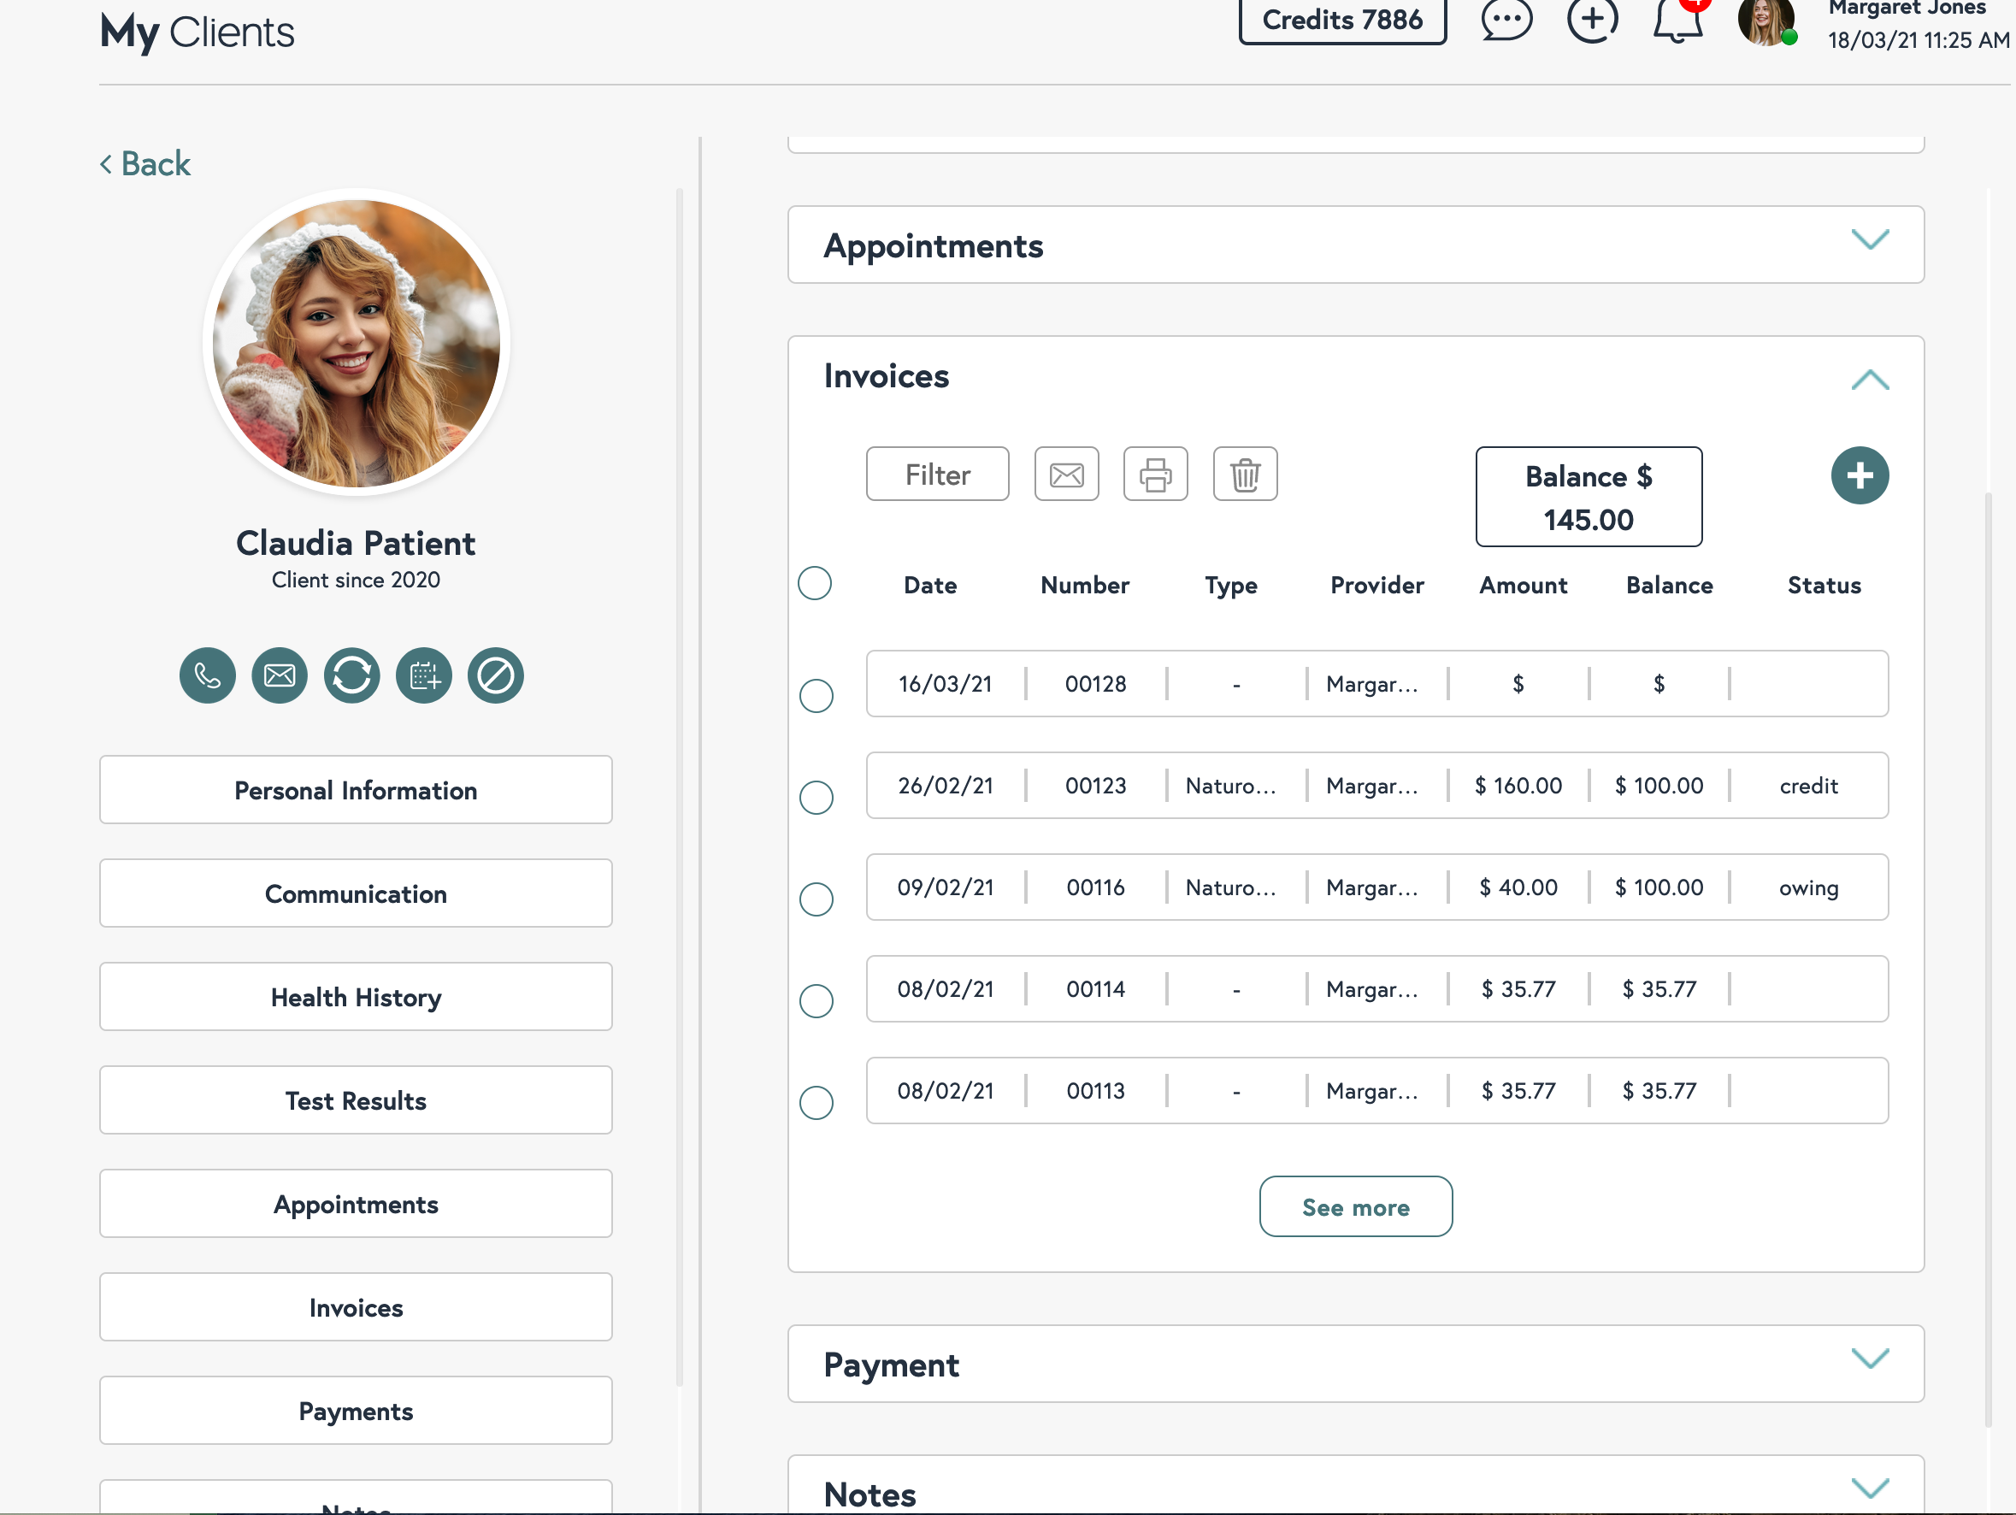This screenshot has height=1515, width=2016.
Task: Click the email icon under the client photo
Action: [279, 675]
